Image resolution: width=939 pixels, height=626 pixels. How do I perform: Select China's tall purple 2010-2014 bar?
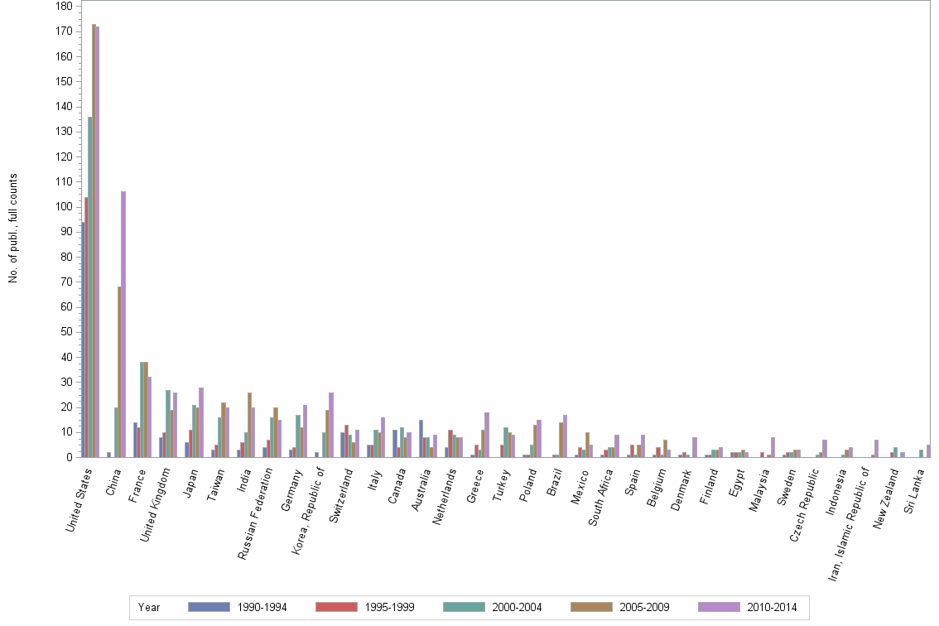(x=123, y=324)
